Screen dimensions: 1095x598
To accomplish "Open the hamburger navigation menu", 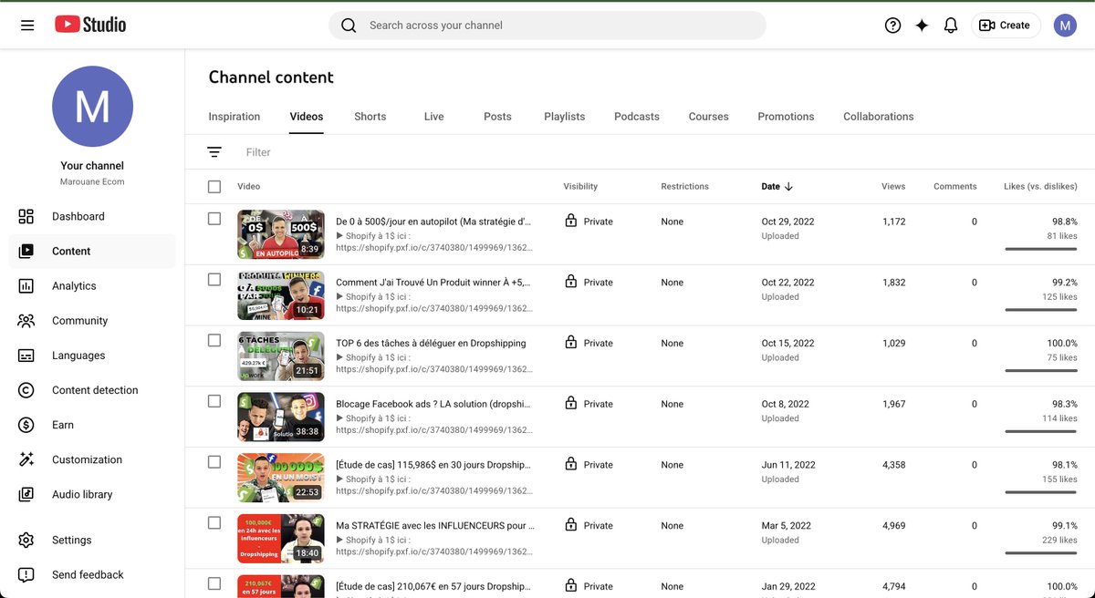I will point(27,26).
